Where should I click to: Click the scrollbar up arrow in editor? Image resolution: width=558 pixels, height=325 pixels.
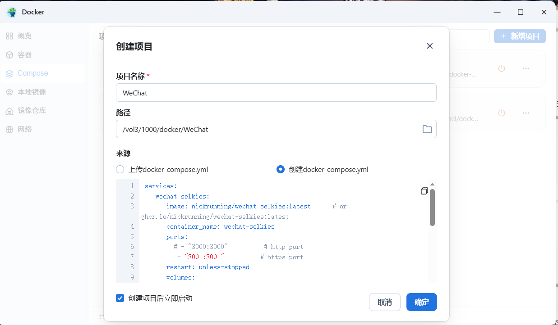[432, 184]
